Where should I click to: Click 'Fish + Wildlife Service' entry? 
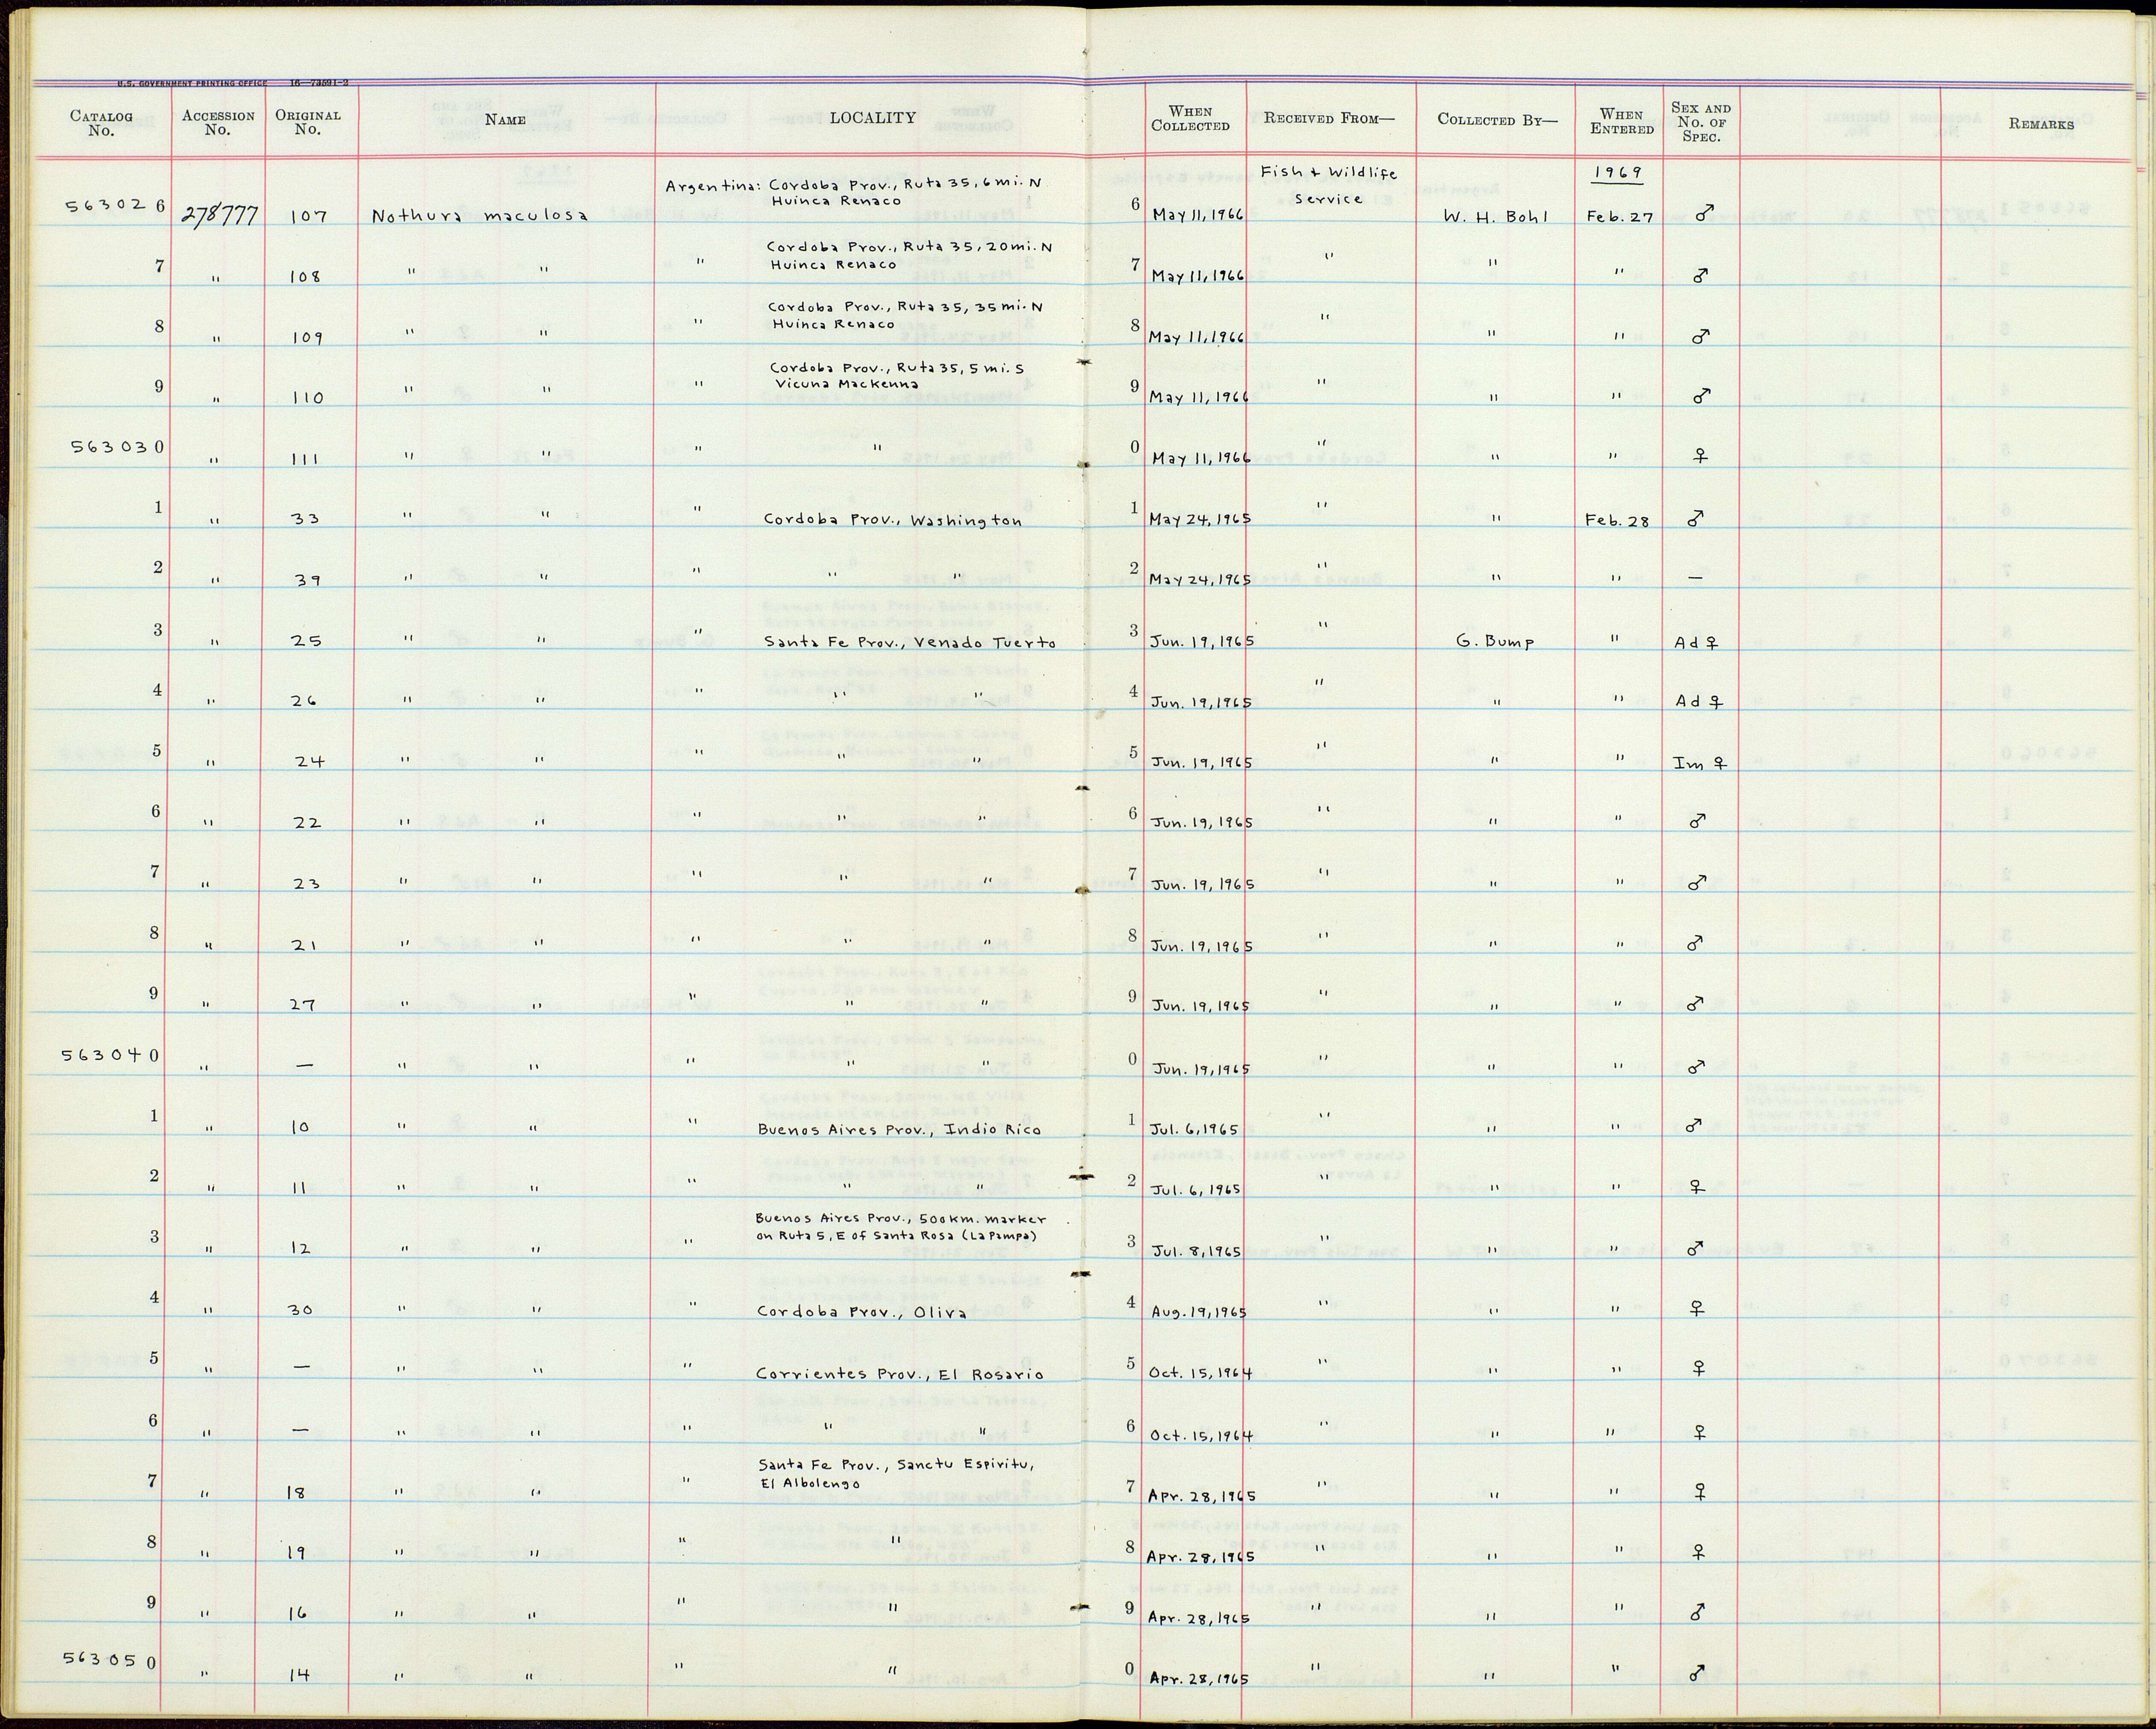(1328, 185)
